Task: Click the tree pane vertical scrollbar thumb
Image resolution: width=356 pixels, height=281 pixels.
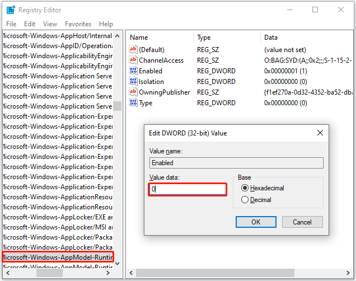Action: pos(118,106)
